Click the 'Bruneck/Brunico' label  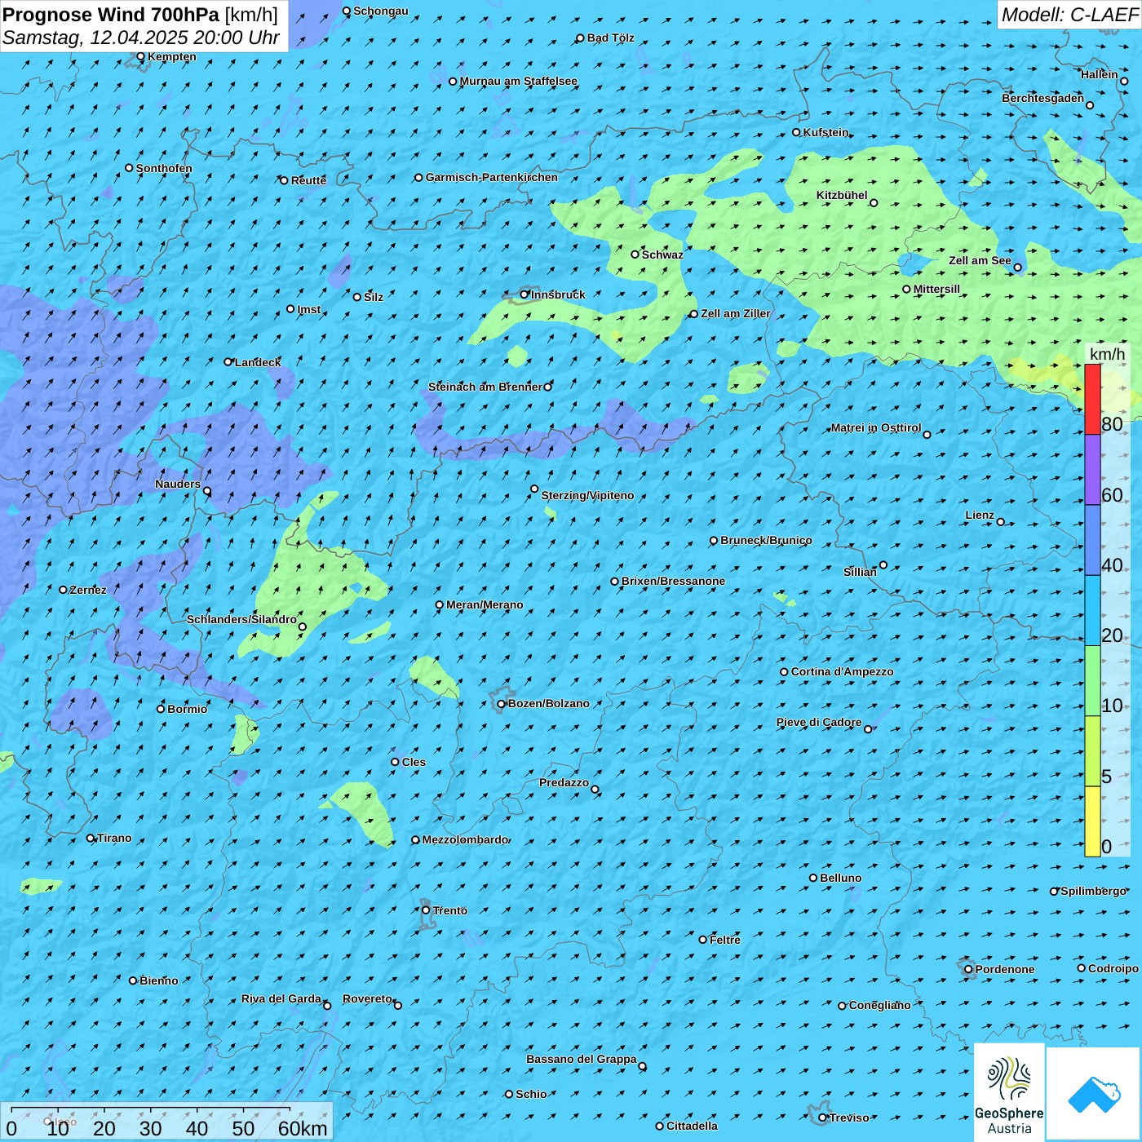pyautogui.click(x=766, y=540)
